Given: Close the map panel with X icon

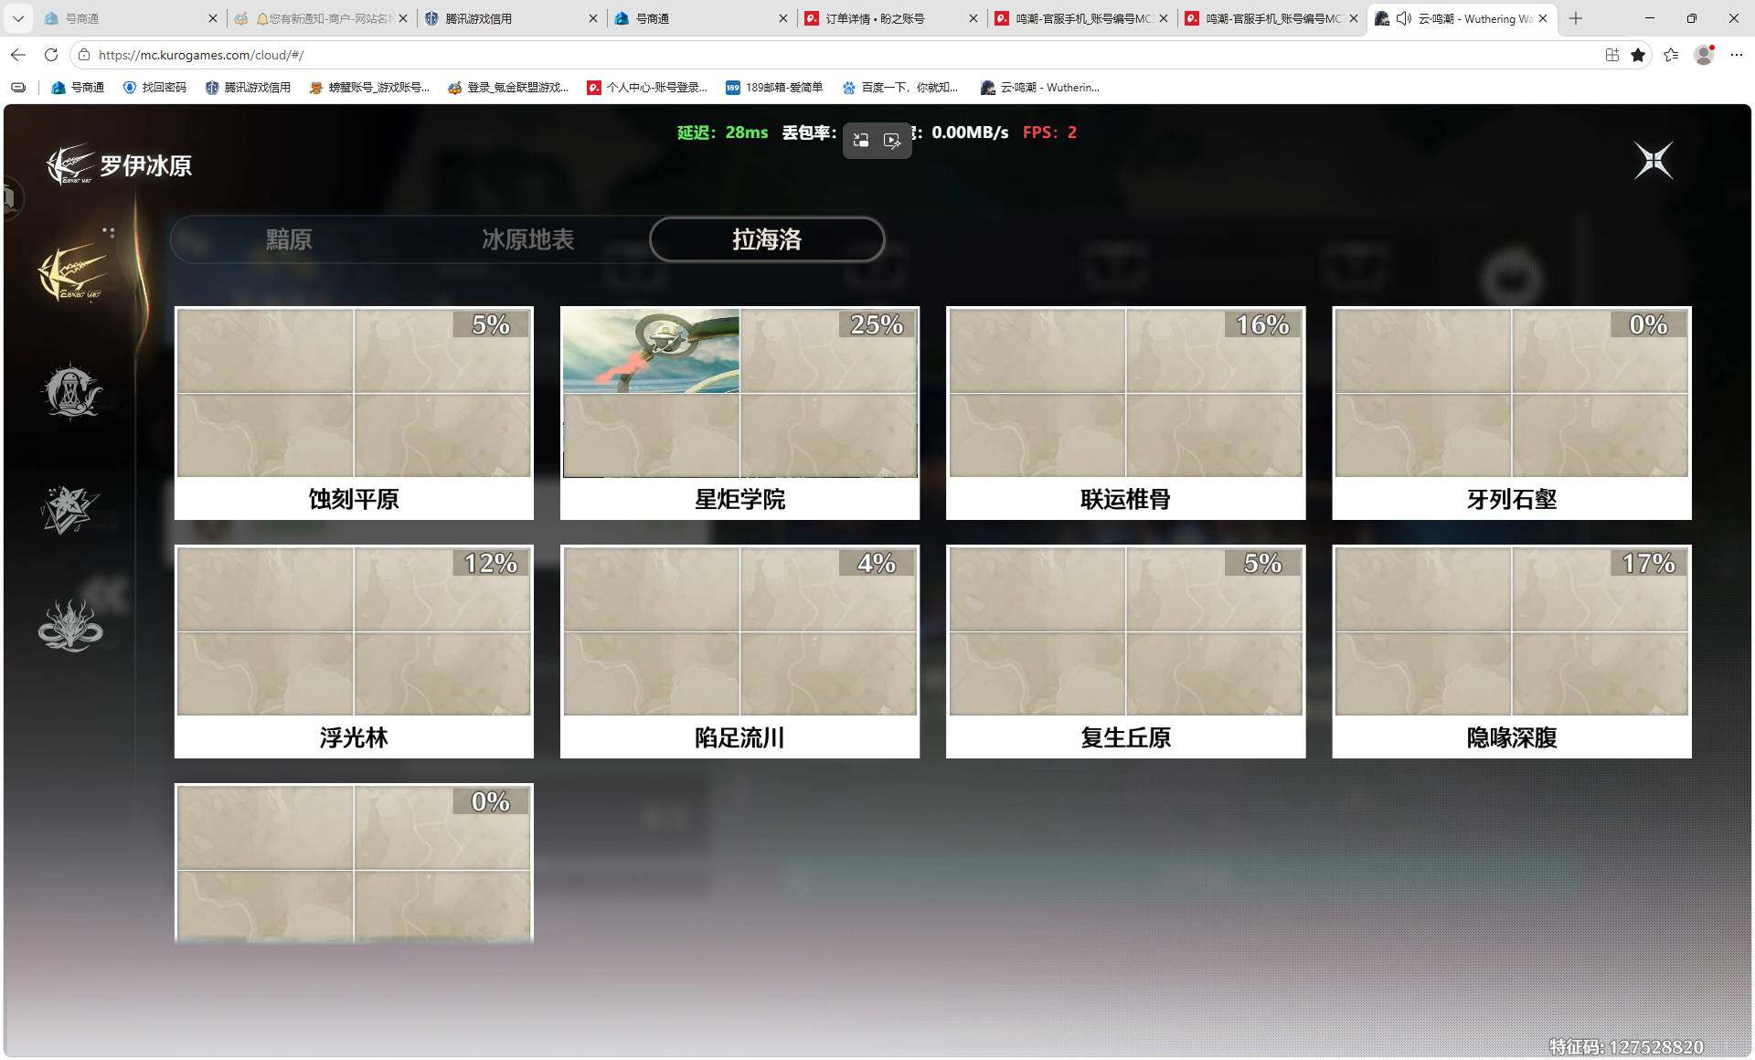Looking at the screenshot, I should (1654, 161).
